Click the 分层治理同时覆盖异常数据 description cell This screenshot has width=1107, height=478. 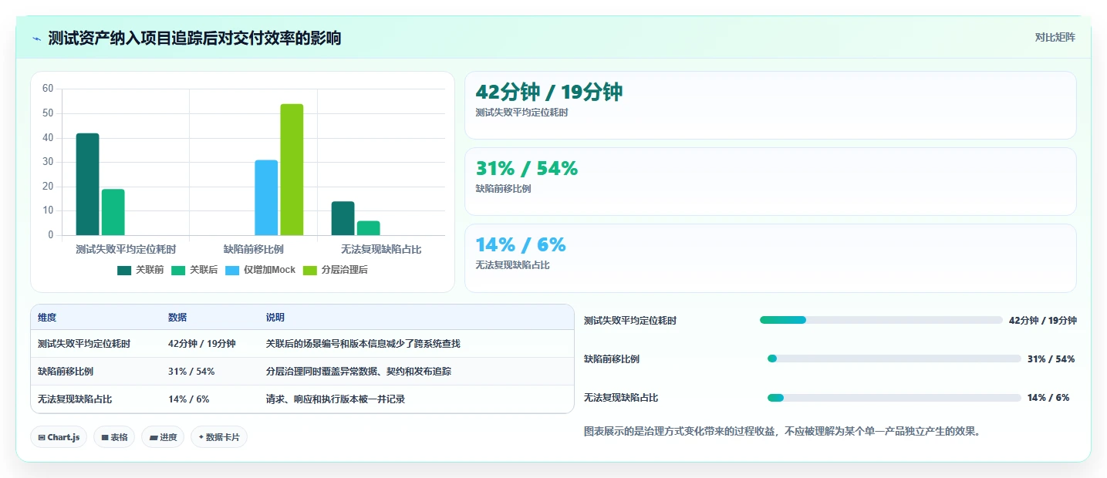[x=359, y=371]
